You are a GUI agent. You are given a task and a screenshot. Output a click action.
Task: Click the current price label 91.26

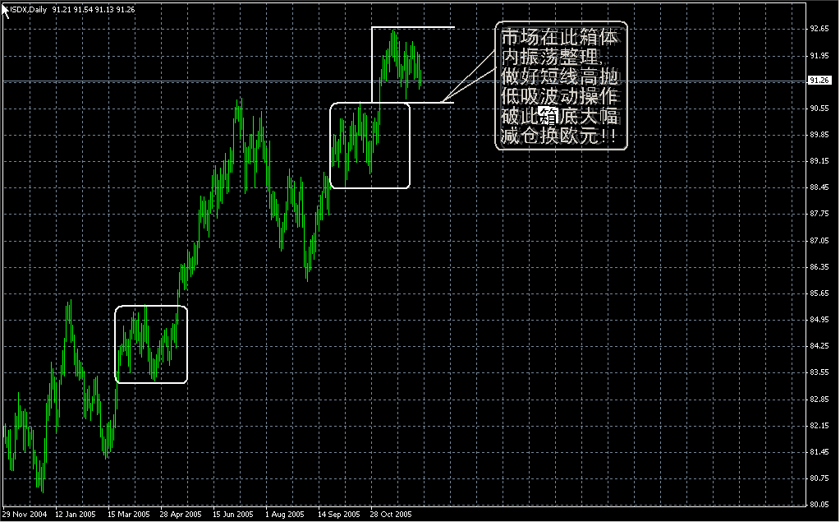(x=819, y=81)
